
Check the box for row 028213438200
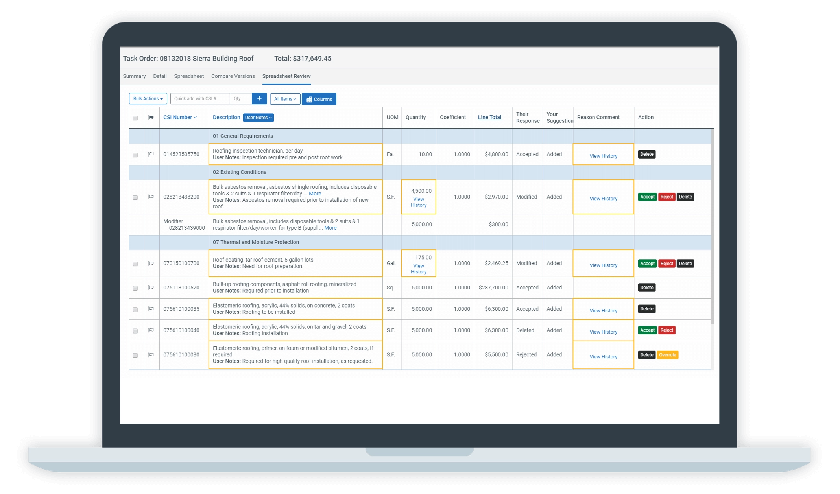[135, 197]
